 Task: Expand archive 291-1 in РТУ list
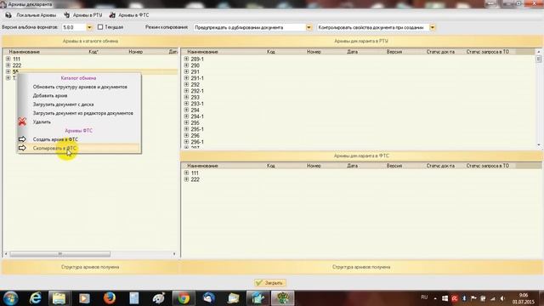pos(186,78)
